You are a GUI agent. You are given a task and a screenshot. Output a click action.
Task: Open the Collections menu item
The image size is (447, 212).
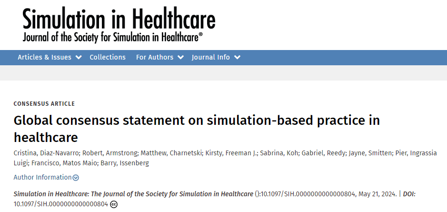click(x=108, y=57)
